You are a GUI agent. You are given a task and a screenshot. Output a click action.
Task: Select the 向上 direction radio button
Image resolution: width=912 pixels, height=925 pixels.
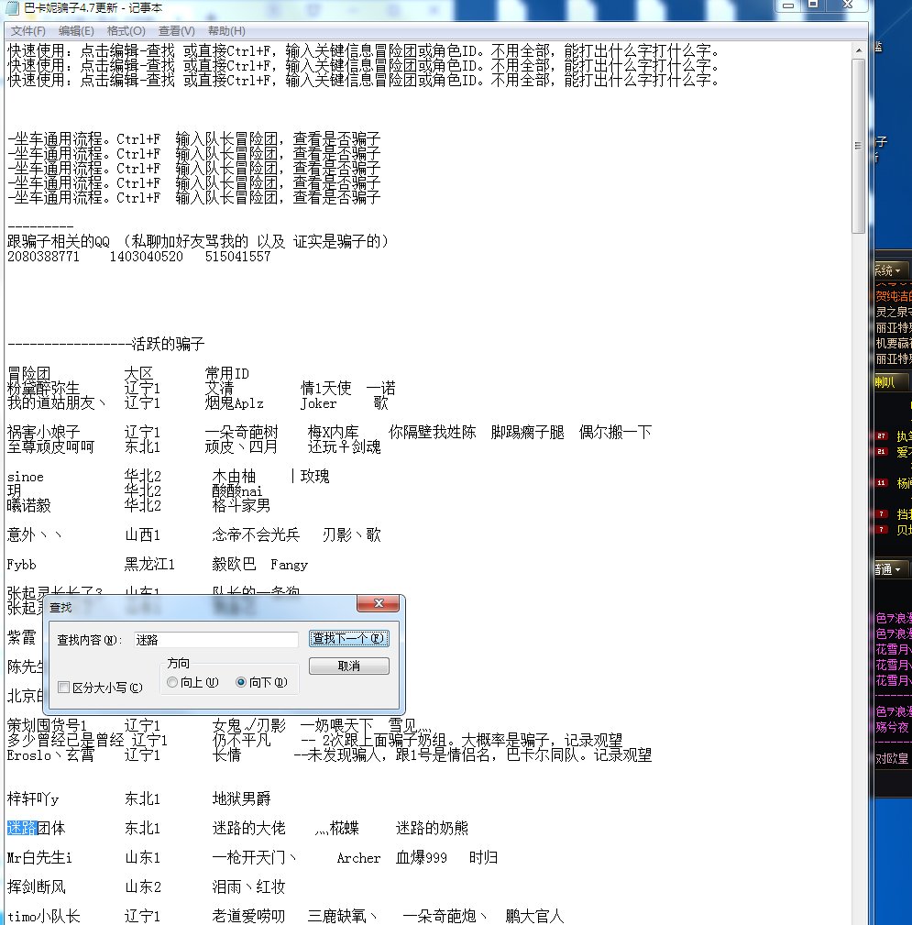[x=172, y=682]
